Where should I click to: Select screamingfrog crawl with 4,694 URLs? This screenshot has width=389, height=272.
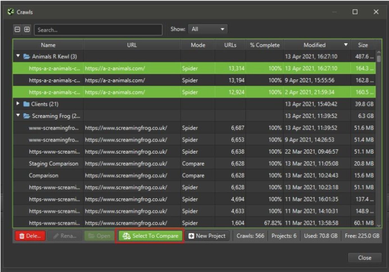click(194, 199)
